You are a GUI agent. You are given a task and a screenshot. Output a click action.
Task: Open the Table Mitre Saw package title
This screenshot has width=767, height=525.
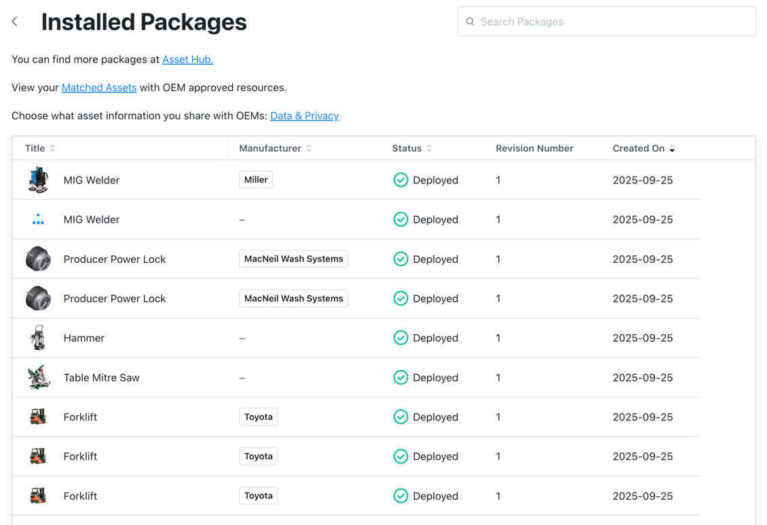(x=101, y=378)
